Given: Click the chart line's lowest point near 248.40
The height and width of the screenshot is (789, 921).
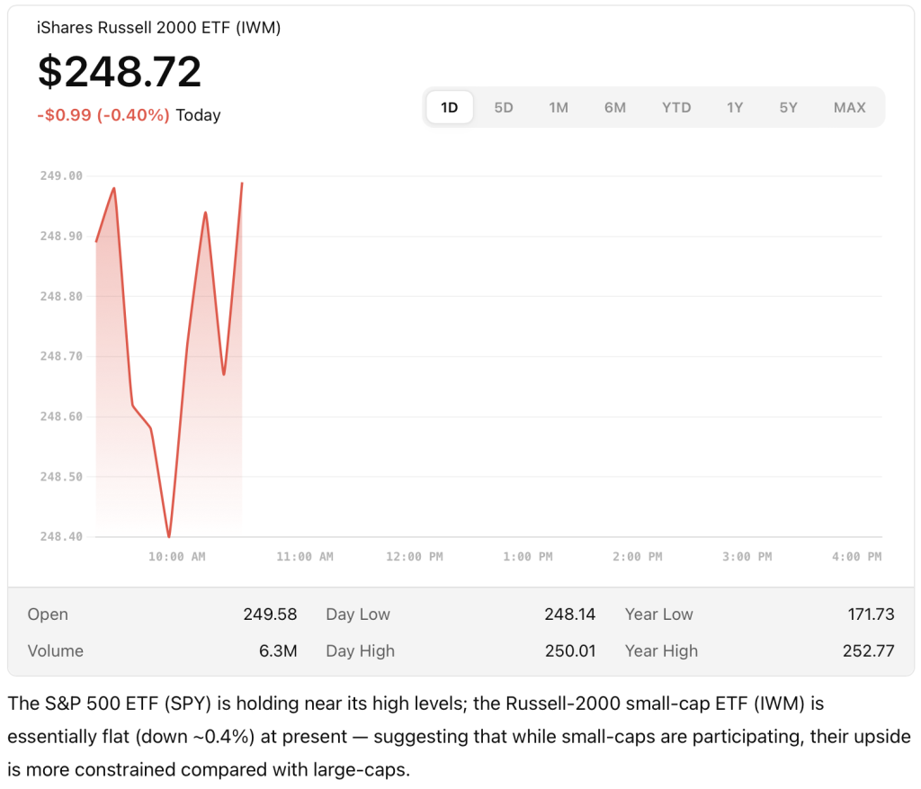Looking at the screenshot, I should tap(169, 536).
